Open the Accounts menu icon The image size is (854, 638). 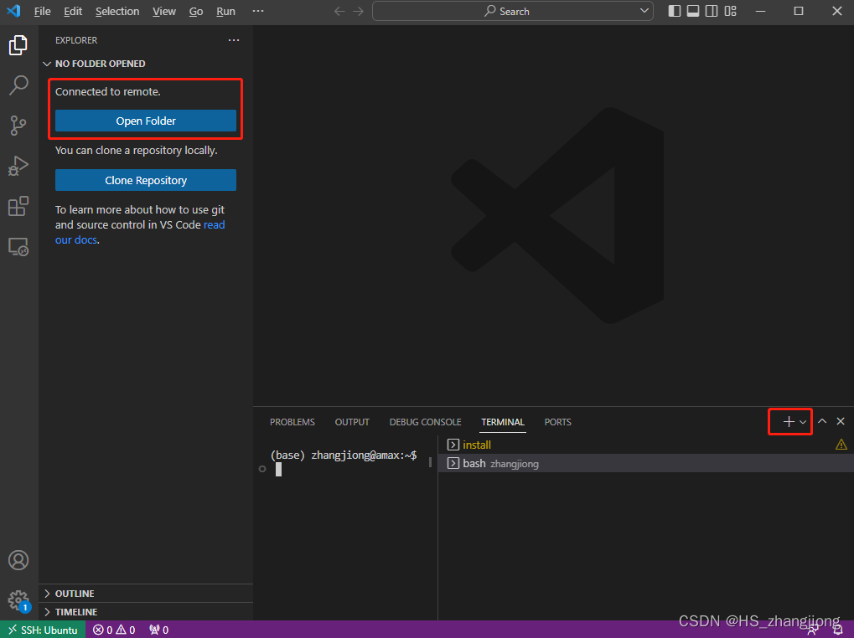(x=18, y=560)
